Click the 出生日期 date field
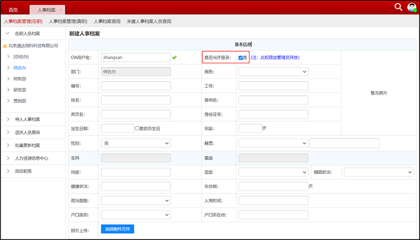This screenshot has height=240, width=420. click(118, 128)
